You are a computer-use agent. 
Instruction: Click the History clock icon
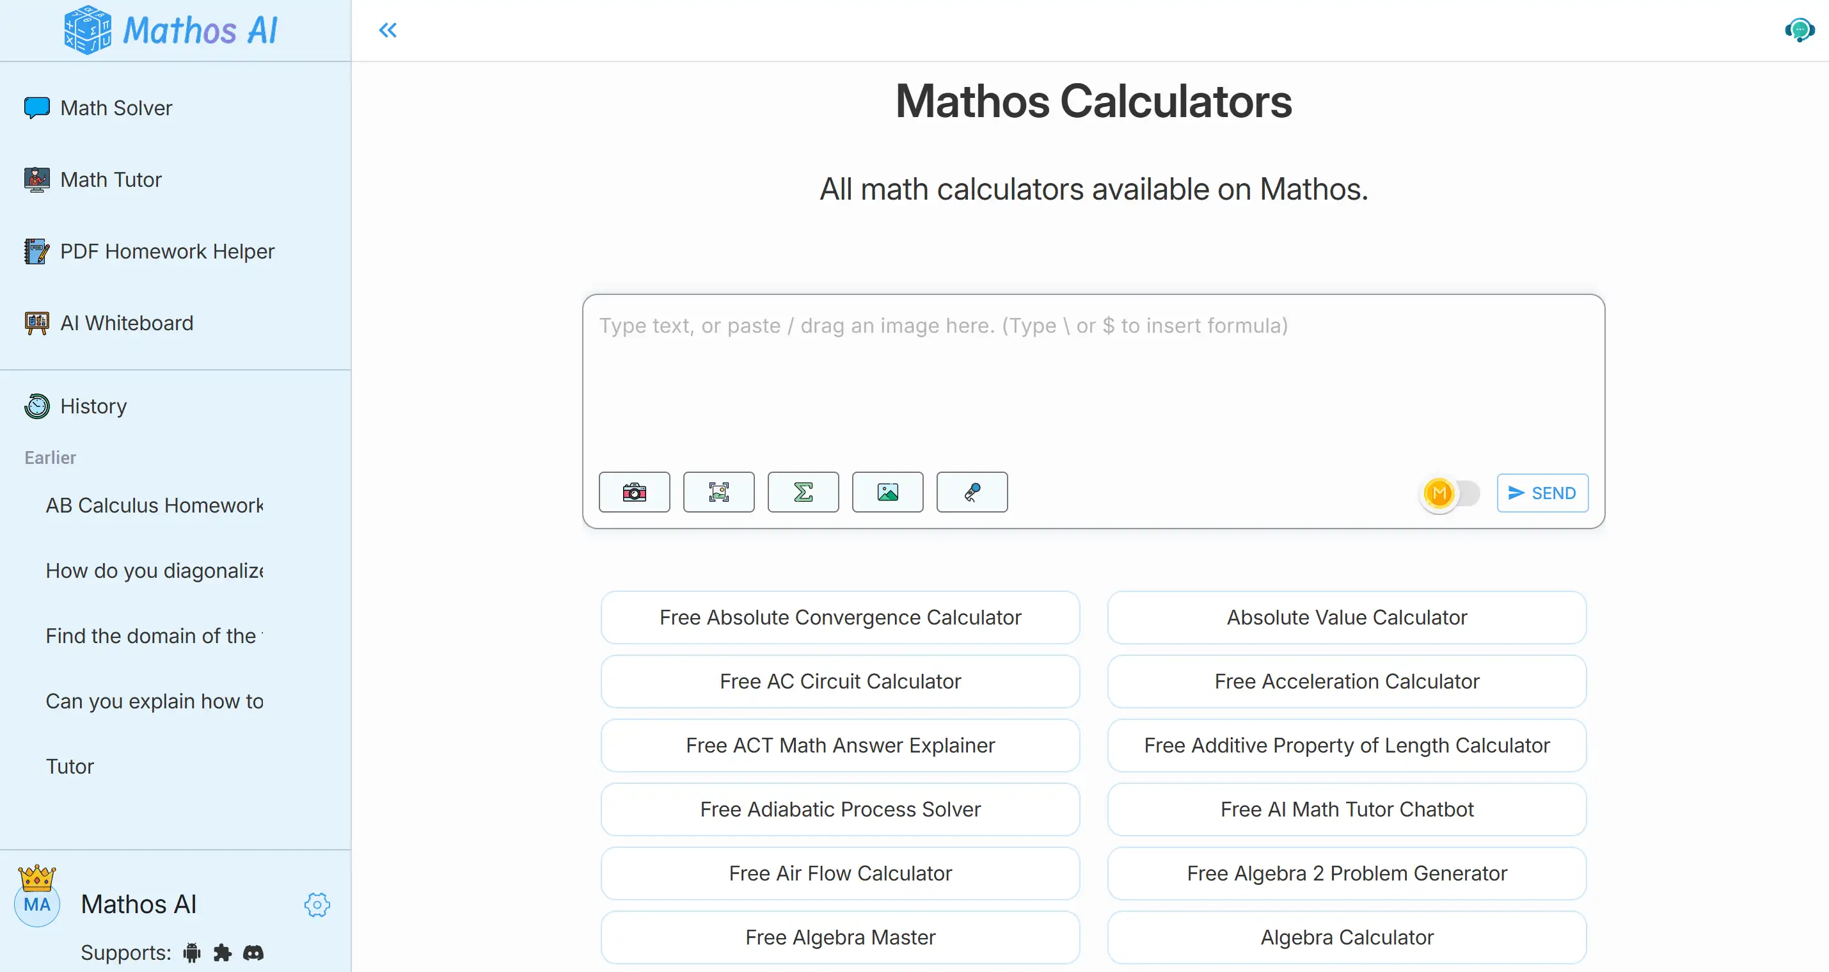tap(37, 406)
